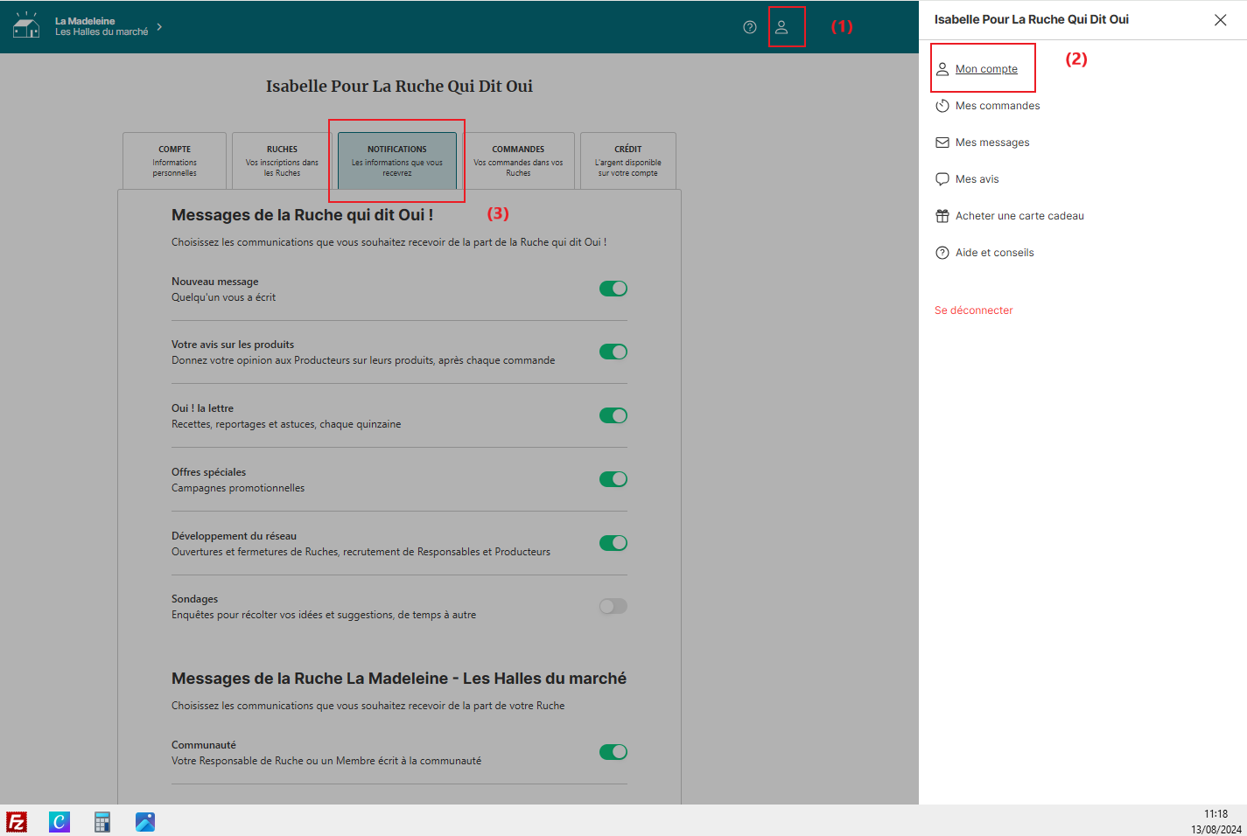Select the NOTIFICATIONS tab

pos(397,161)
